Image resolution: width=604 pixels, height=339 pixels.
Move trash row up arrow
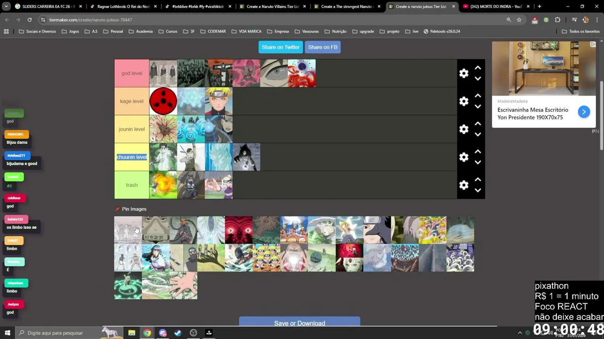coord(478,179)
